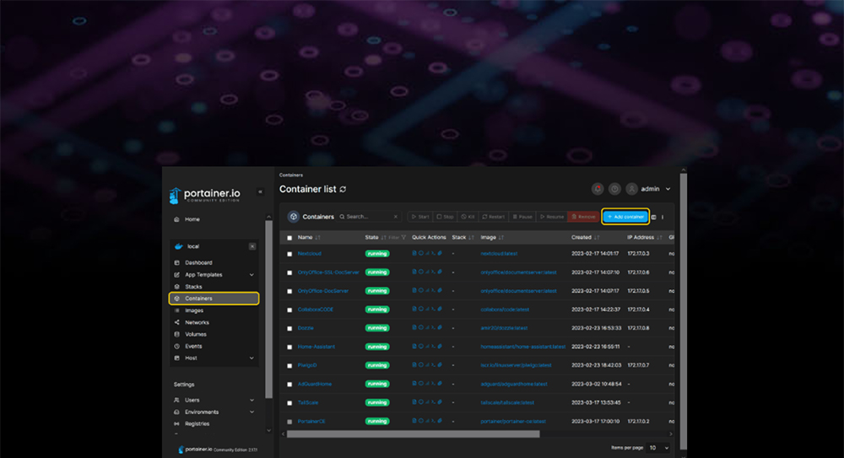
Task: Tick the OnlyOffice-DocServer checkbox
Action: pos(289,291)
